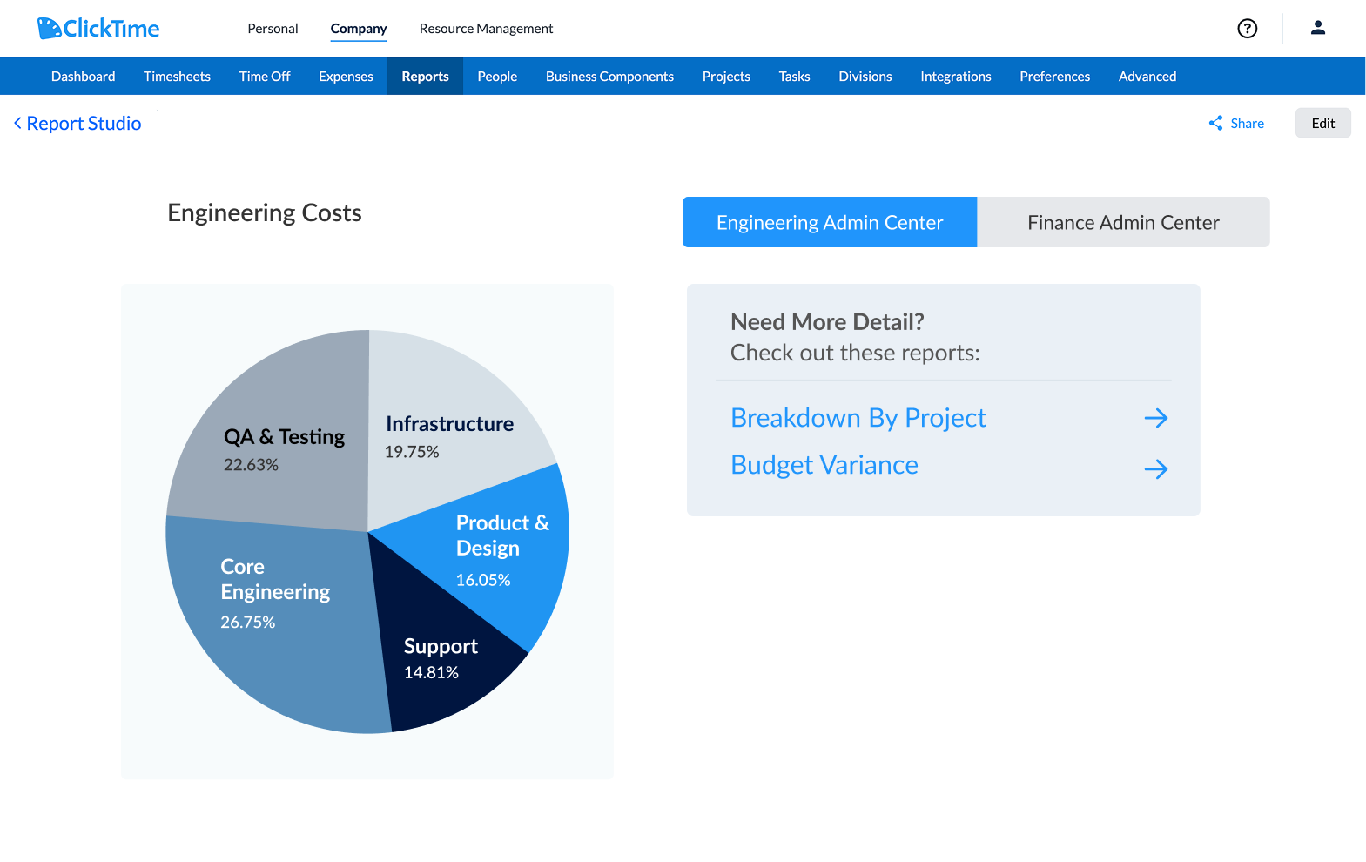Open Resource Management section

click(x=486, y=29)
